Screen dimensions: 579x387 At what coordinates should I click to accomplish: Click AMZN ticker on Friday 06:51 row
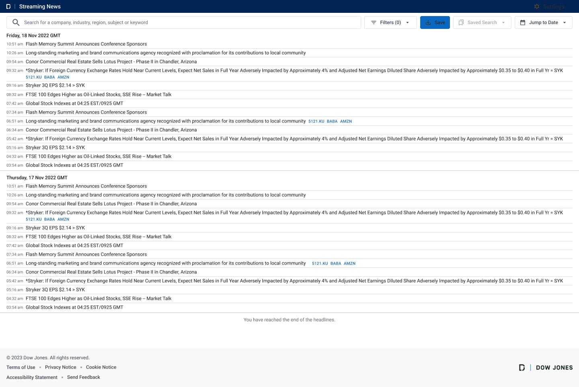coord(346,121)
